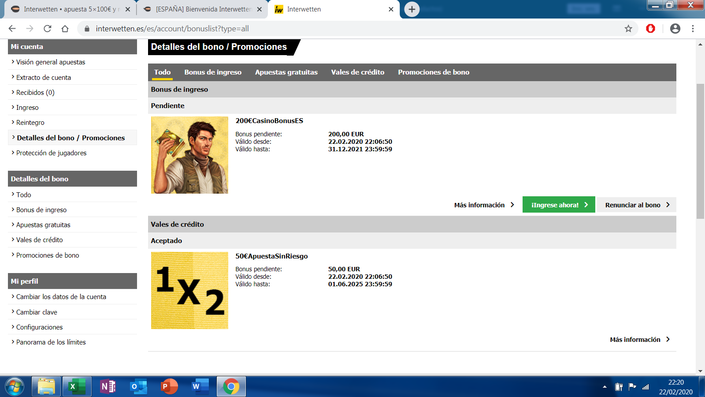Screen dimensions: 705x397
Task: Open the red Opera-style extension icon
Action: point(650,29)
